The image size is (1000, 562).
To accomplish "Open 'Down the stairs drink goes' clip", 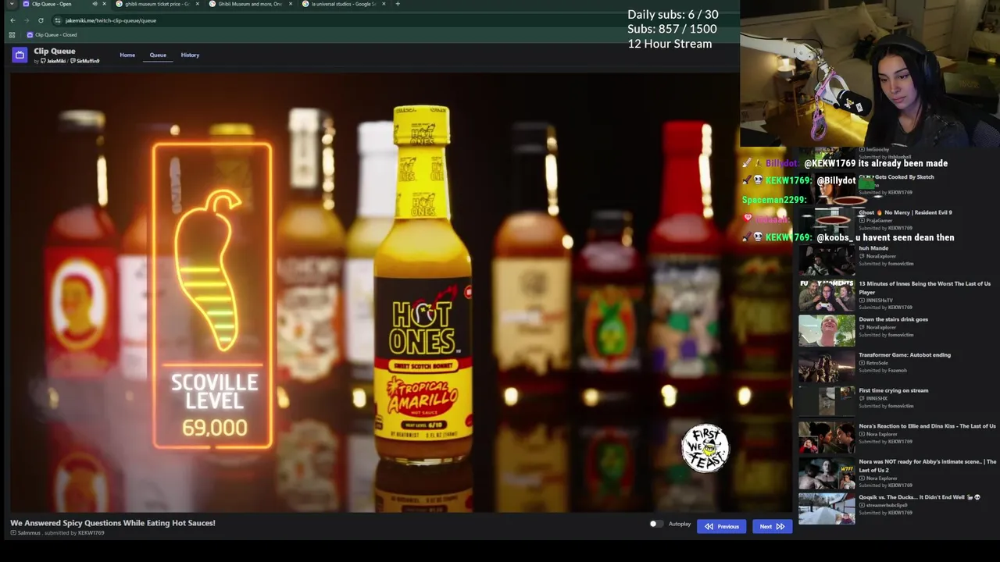I will point(894,319).
